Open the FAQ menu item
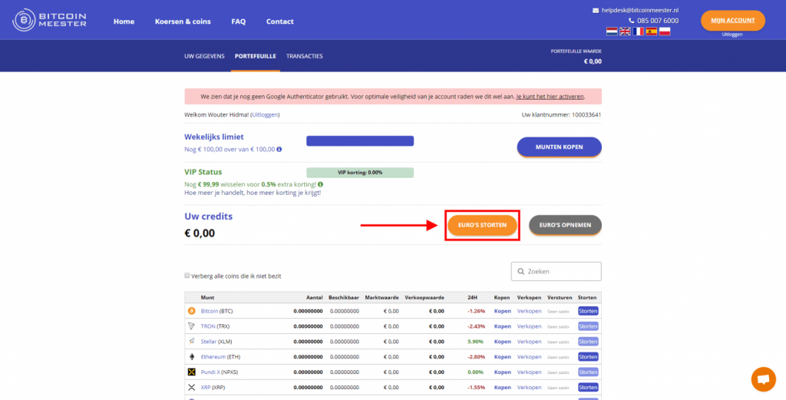This screenshot has height=400, width=786. [239, 21]
